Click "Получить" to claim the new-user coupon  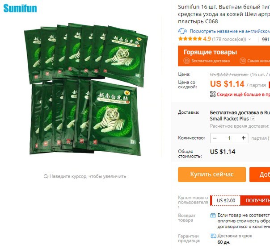[257, 200]
